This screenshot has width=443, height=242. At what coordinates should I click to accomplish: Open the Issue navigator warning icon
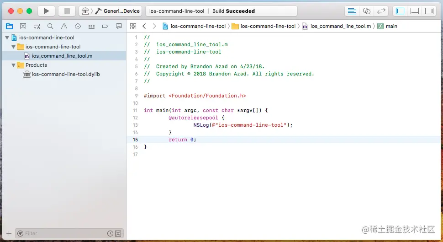coord(64,27)
